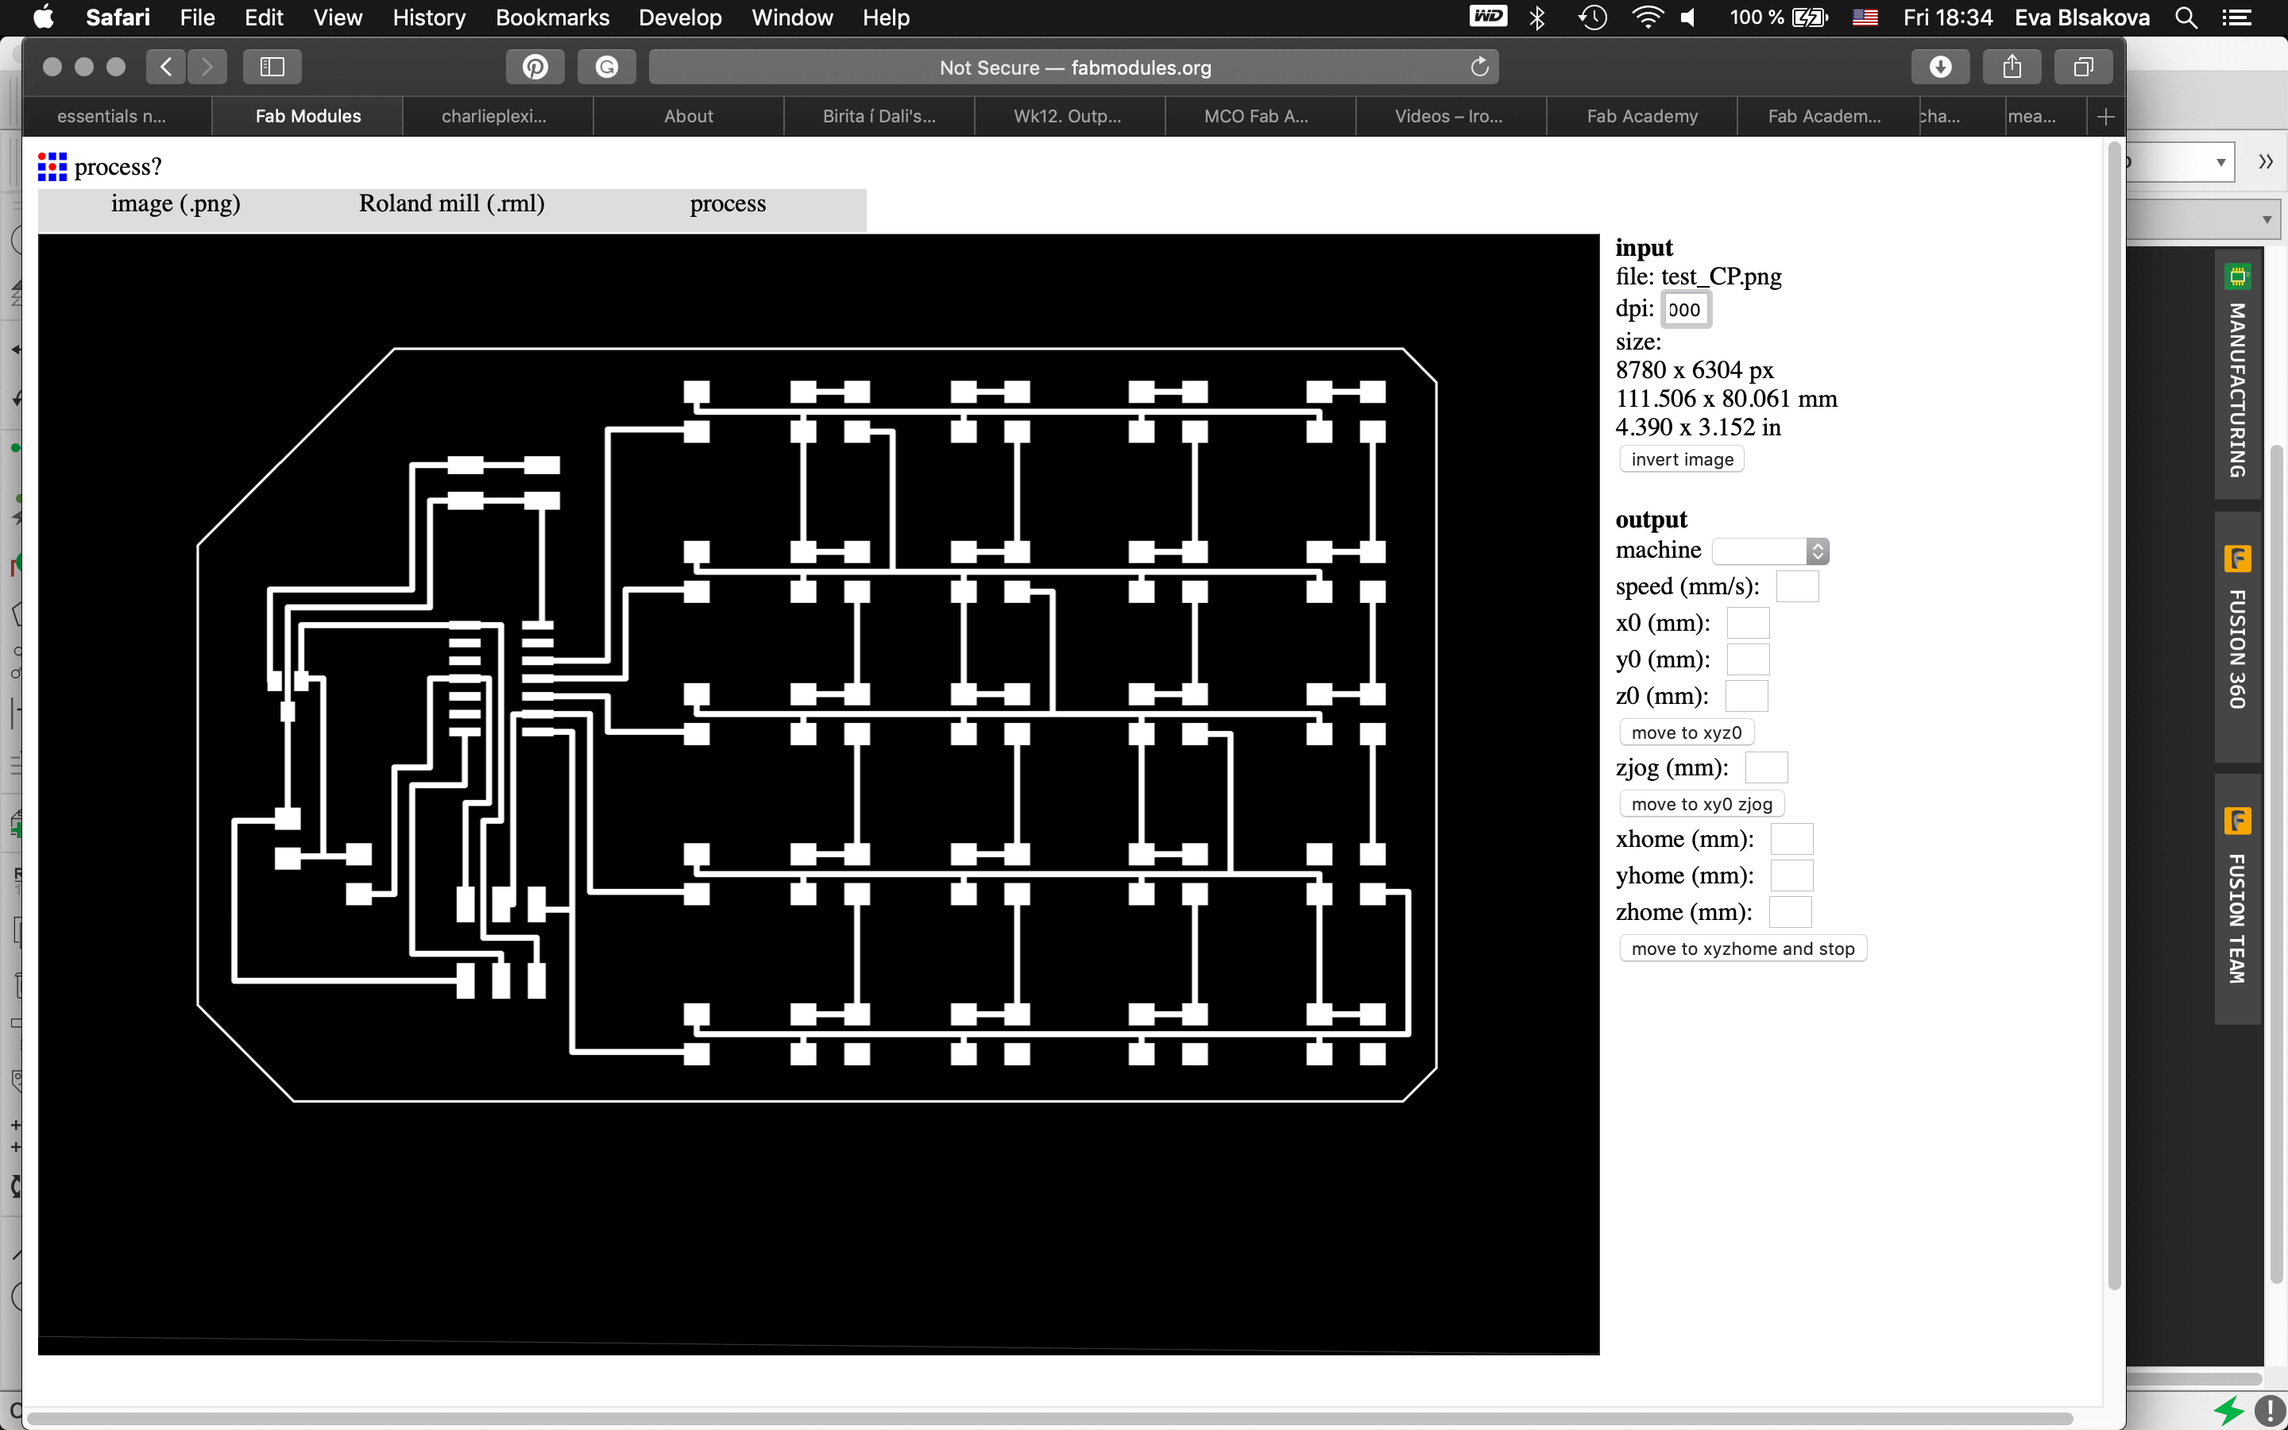Open the image (.png) input menu
The image size is (2288, 1430).
coord(176,204)
